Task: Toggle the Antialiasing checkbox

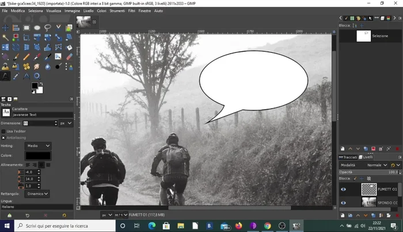Action: pyautogui.click(x=4, y=138)
